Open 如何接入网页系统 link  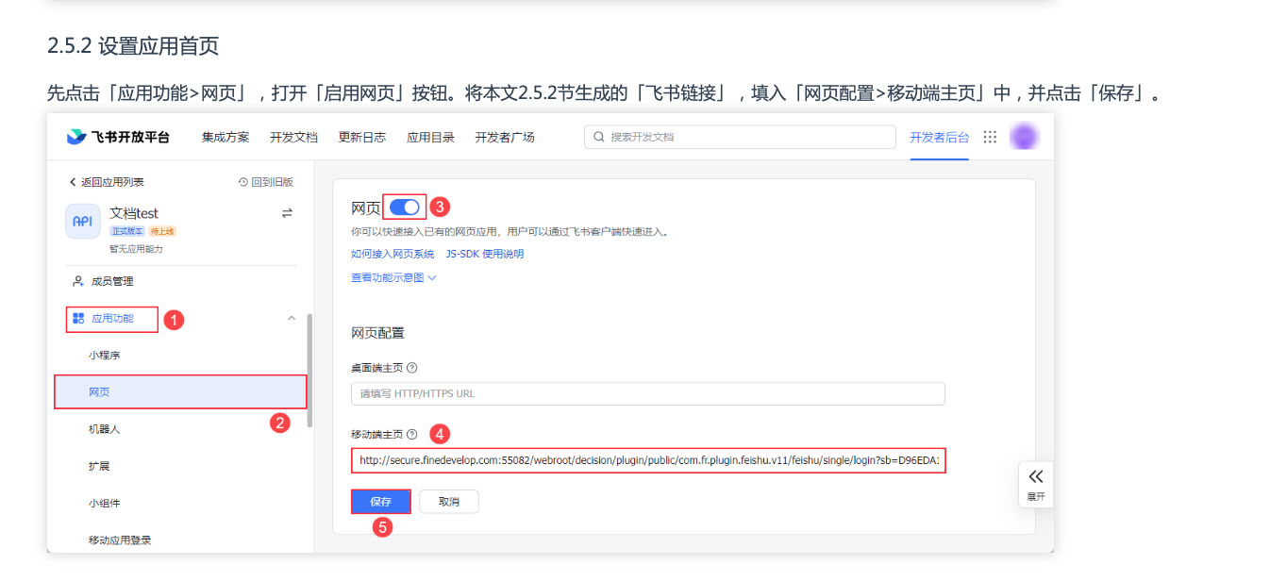393,254
